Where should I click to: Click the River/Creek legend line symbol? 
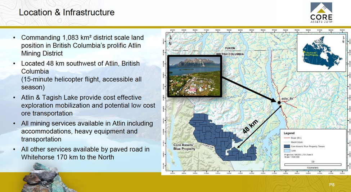tap(287, 142)
